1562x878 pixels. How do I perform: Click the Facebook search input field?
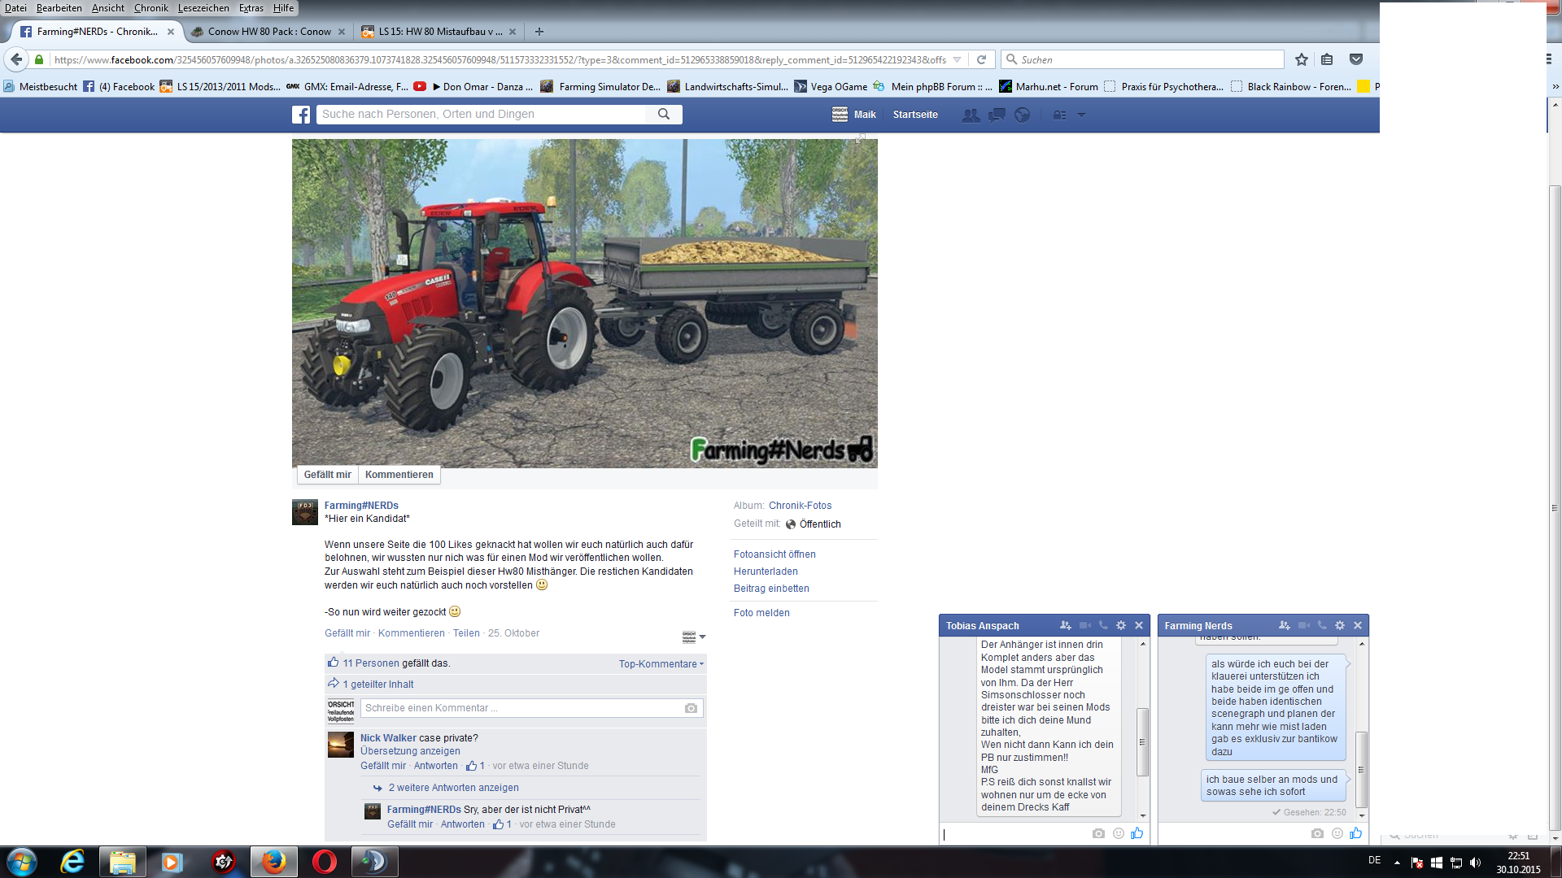482,115
